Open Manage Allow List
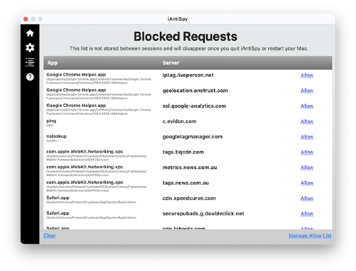 click(x=310, y=236)
